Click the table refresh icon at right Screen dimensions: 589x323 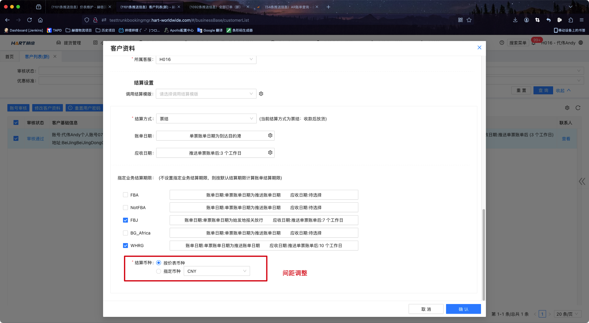[x=578, y=108]
